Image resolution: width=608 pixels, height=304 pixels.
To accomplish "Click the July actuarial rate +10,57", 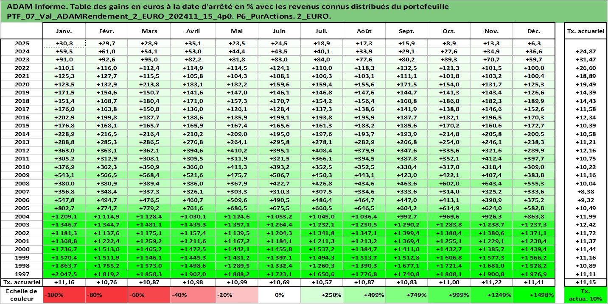I will click(x=322, y=282).
